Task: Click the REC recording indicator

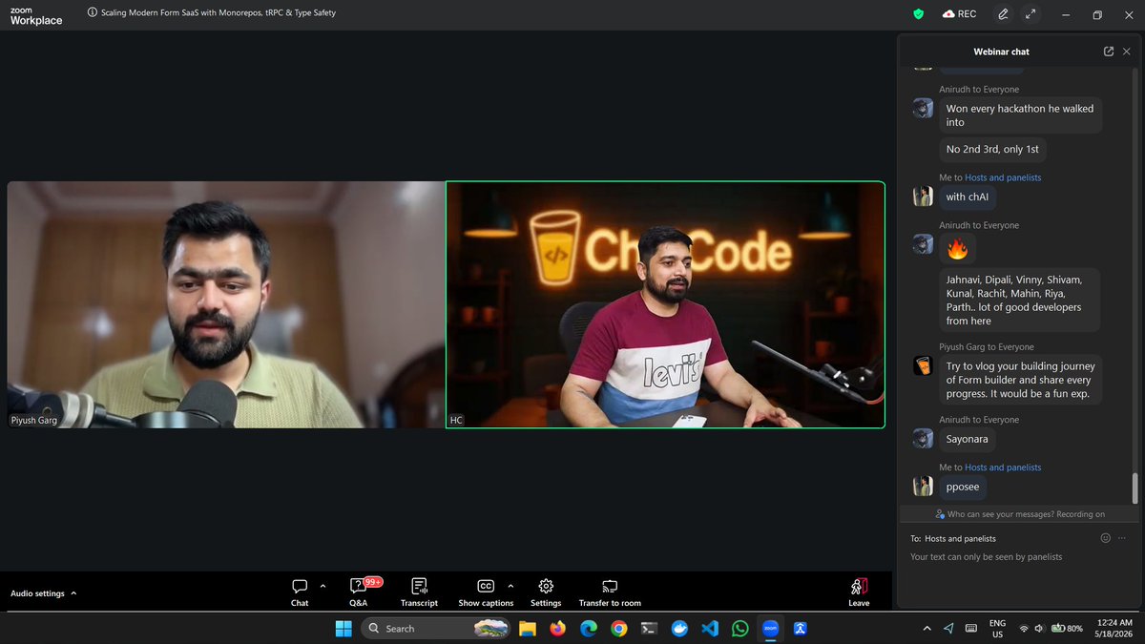Action: click(x=959, y=14)
